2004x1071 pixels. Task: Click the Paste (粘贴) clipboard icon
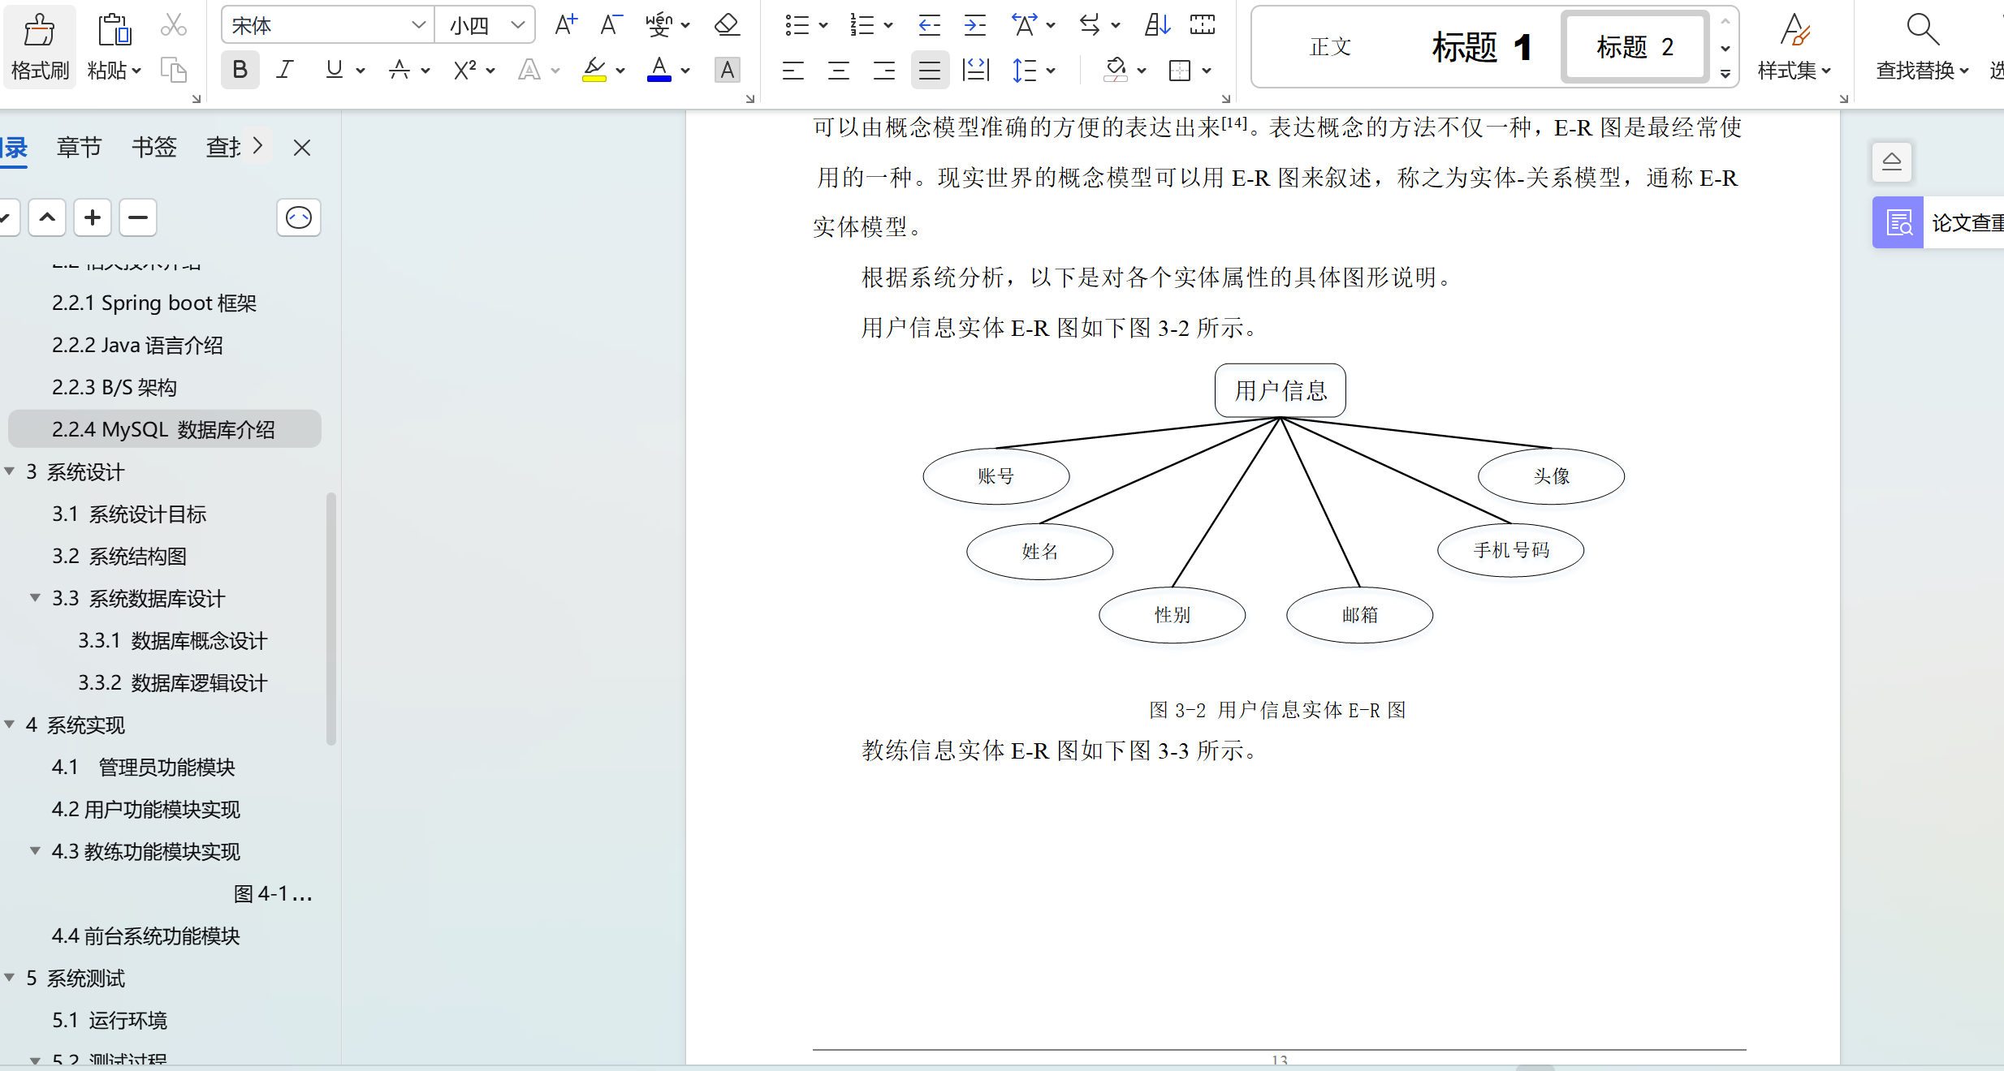point(114,30)
